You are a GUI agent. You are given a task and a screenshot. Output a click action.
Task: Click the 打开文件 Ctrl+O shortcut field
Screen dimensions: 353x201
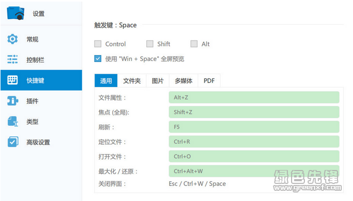(254, 157)
